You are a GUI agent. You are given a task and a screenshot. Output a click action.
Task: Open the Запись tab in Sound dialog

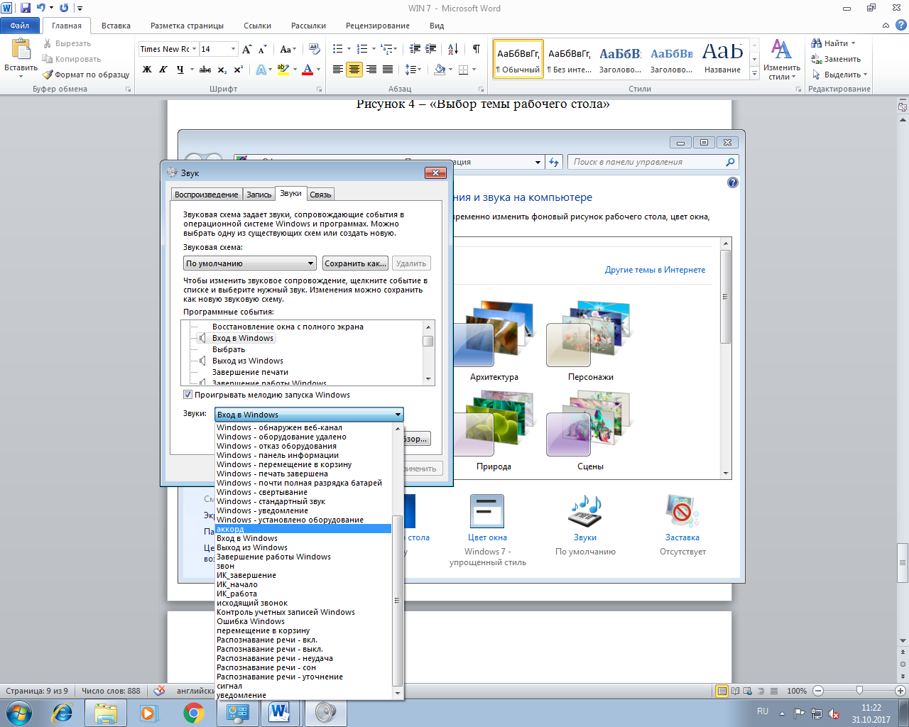pyautogui.click(x=258, y=195)
